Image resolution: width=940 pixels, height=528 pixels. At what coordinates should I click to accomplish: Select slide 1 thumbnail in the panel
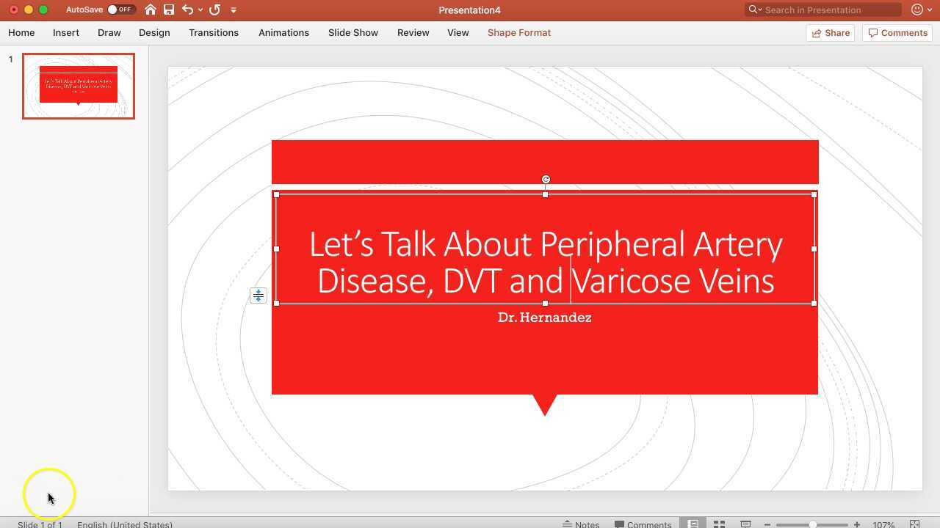coord(79,86)
